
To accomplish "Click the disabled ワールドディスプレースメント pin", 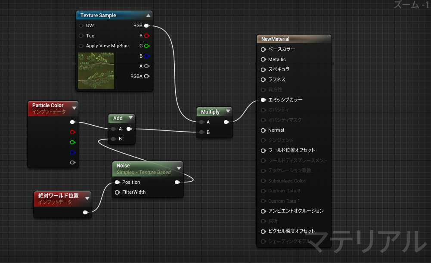I will click(x=264, y=161).
